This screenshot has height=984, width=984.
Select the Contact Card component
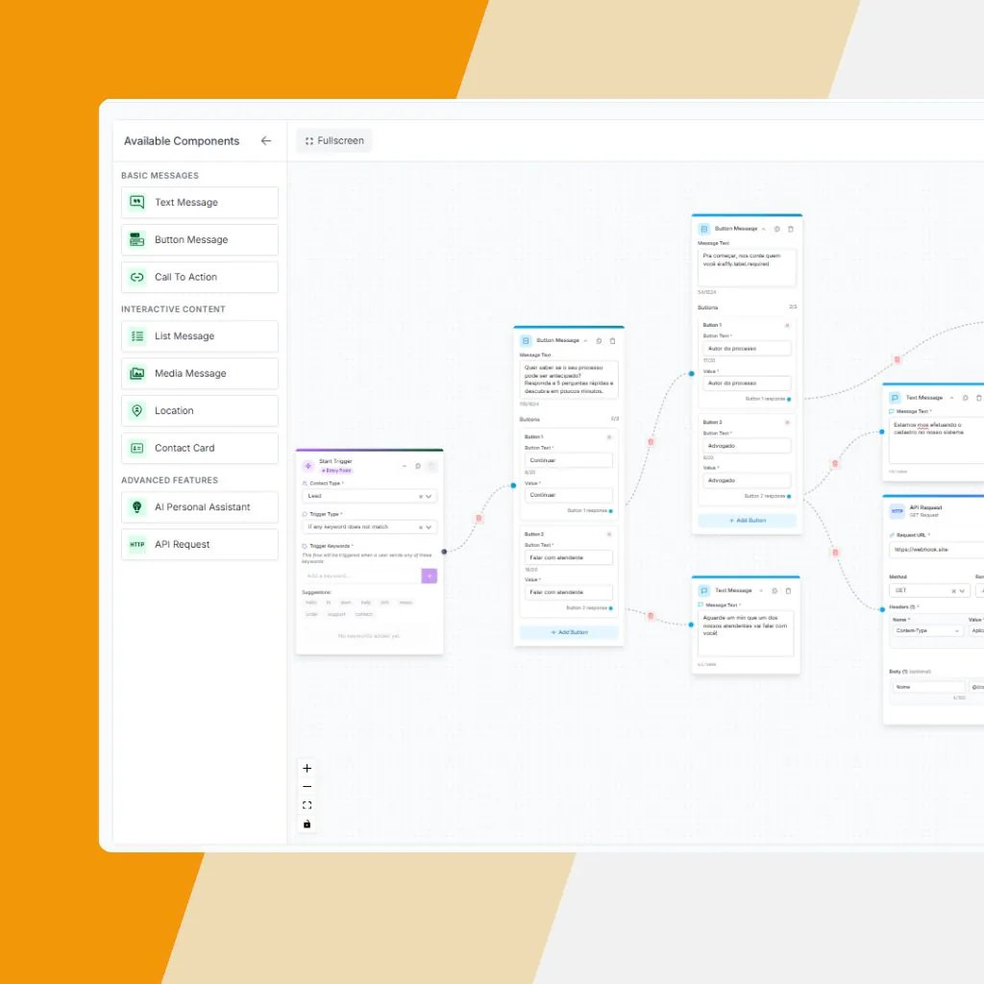point(200,448)
